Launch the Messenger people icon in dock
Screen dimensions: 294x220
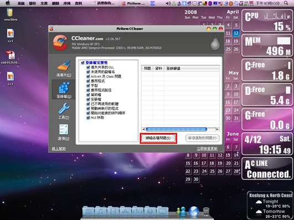click(181, 212)
